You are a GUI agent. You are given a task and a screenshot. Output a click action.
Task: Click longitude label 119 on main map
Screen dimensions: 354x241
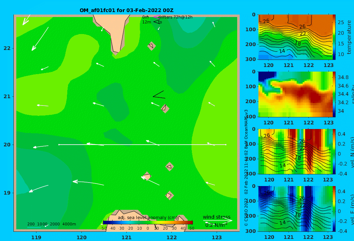click(36, 237)
